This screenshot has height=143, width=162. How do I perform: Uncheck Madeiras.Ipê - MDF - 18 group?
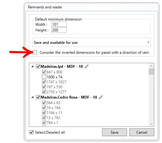38,67
